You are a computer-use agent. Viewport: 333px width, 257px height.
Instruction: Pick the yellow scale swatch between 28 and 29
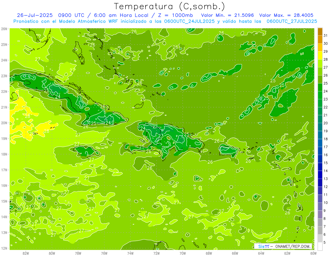click(x=320, y=56)
